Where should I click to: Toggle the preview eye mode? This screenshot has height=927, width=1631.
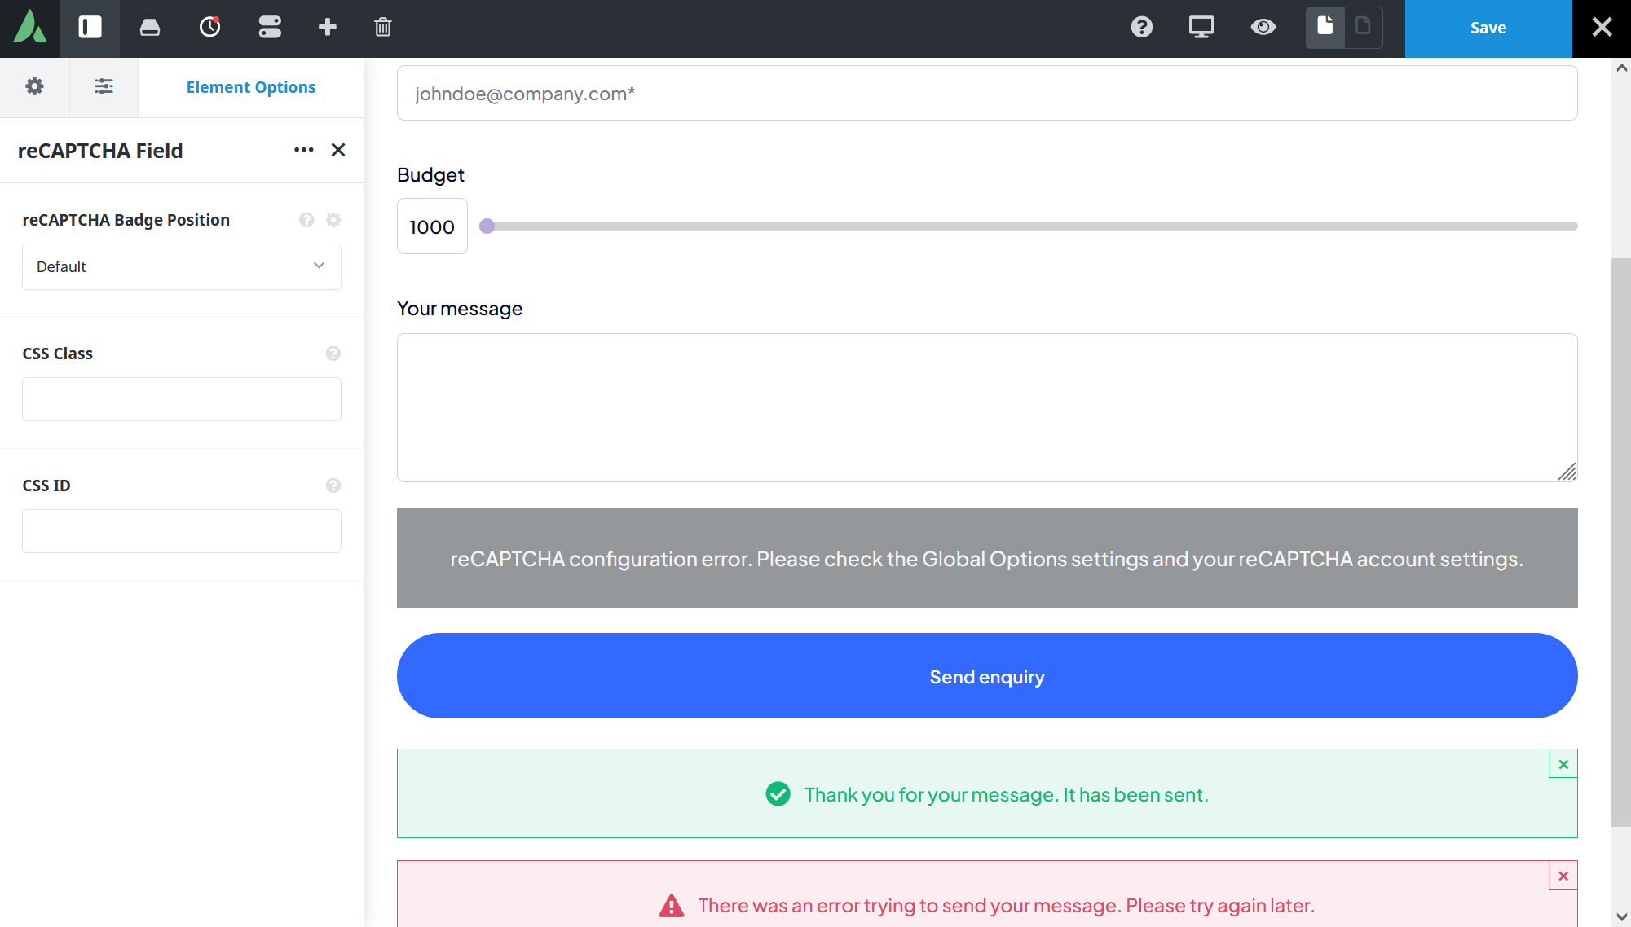1263,27
